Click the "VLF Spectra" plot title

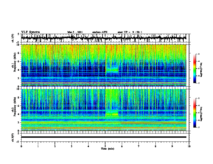pyautogui.click(x=30, y=32)
